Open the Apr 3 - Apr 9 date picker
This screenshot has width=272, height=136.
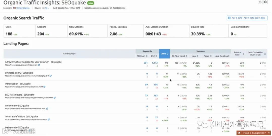tap(247, 18)
